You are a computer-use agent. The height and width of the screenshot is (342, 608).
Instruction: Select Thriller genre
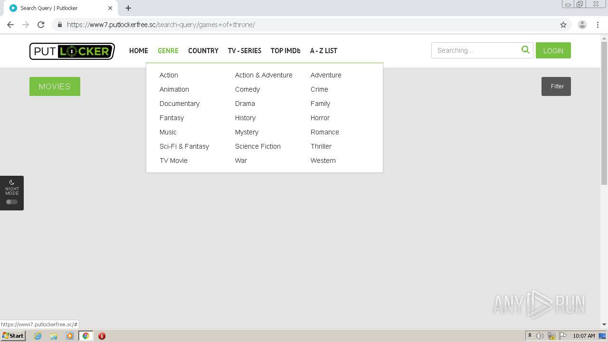321,146
